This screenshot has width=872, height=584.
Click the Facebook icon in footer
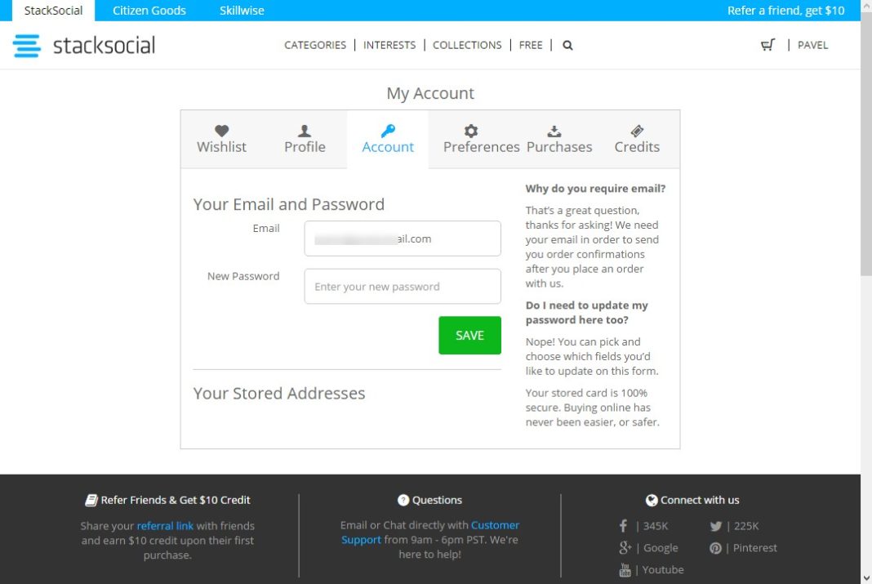point(624,526)
